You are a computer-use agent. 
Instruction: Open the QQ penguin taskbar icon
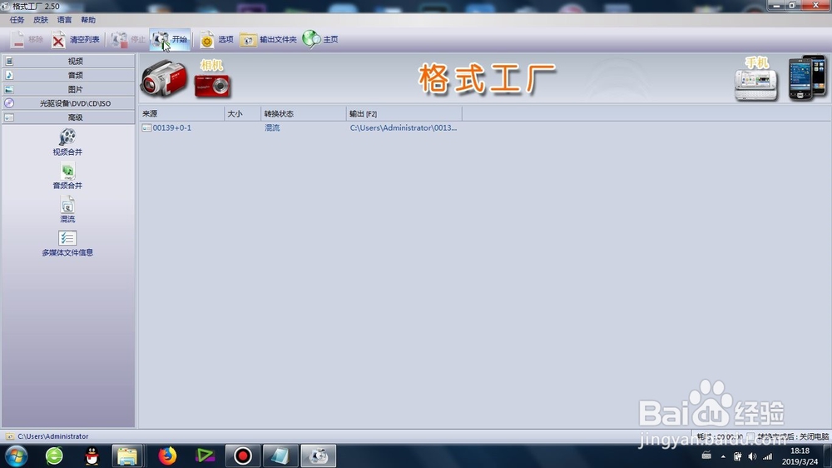92,456
